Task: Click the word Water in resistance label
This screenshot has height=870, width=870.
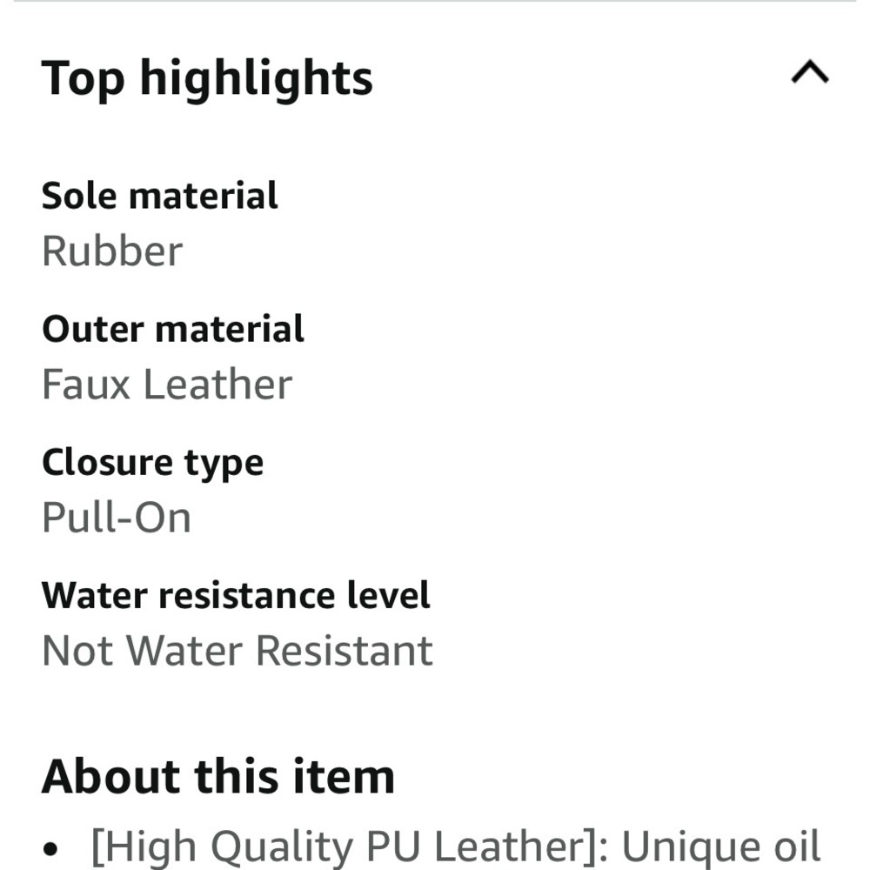Action: tap(94, 595)
